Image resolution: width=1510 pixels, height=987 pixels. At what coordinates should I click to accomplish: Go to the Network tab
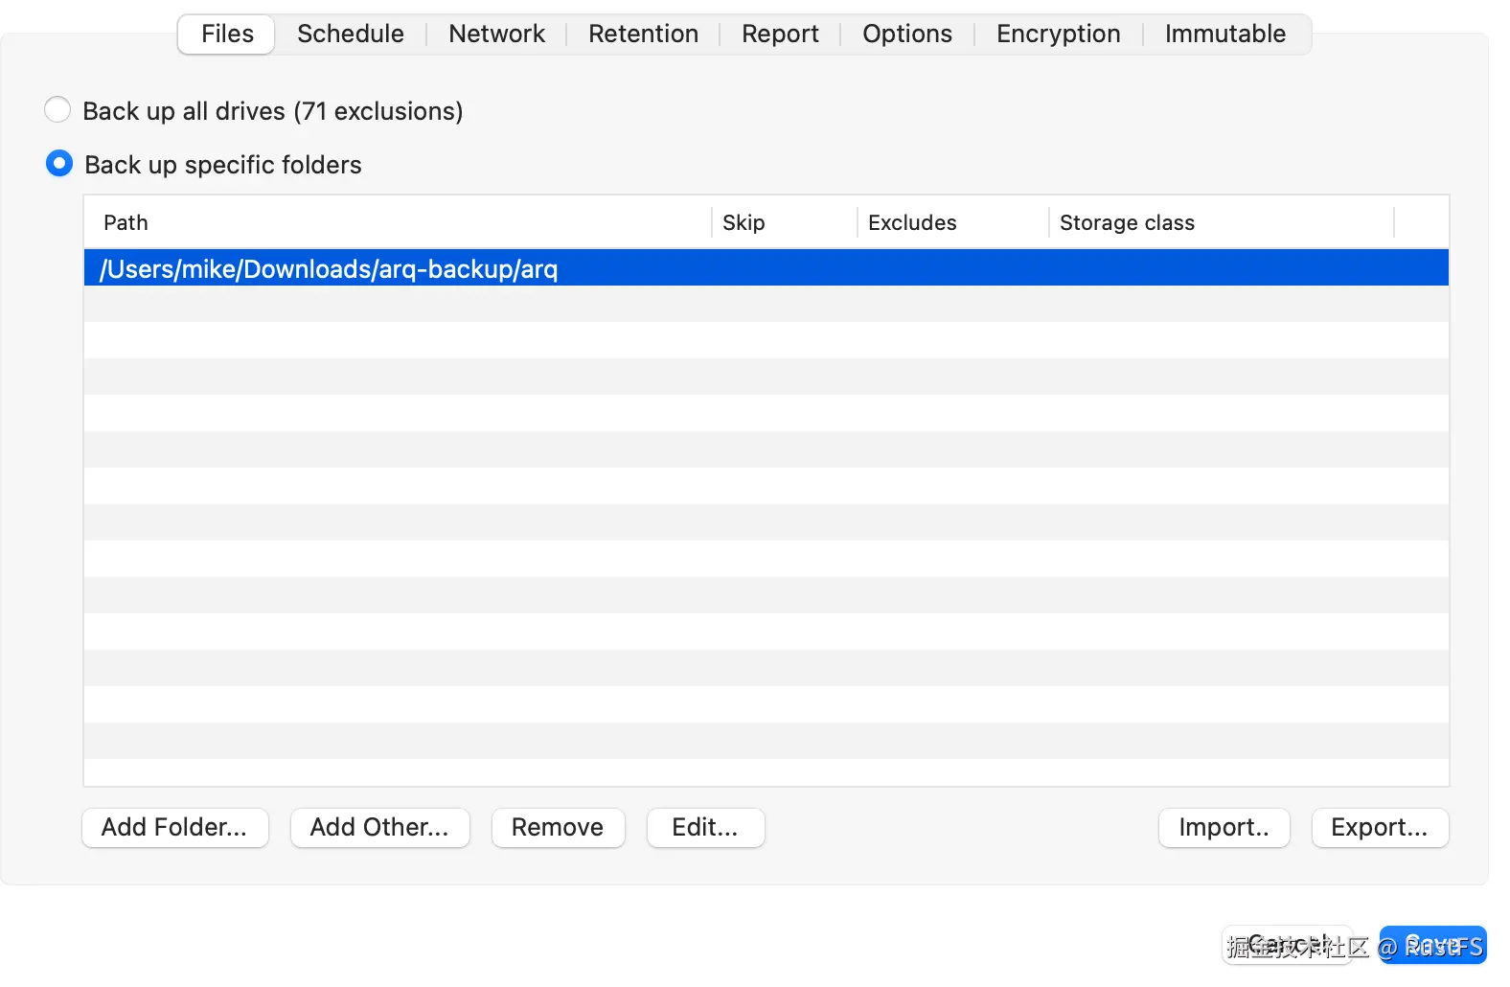tap(496, 34)
